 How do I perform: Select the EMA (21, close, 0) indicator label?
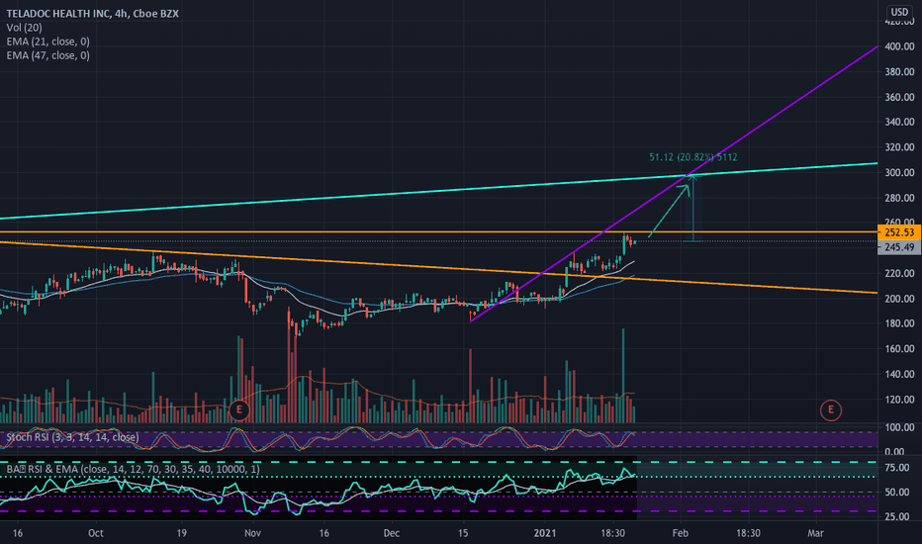pyautogui.click(x=48, y=42)
